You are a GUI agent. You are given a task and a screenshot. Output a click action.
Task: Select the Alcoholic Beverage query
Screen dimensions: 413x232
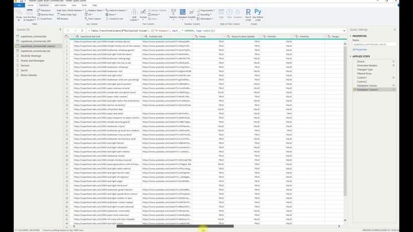tap(31, 56)
